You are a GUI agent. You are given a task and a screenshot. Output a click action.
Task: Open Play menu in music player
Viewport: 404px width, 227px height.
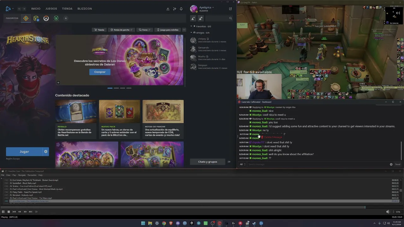tap(14, 175)
